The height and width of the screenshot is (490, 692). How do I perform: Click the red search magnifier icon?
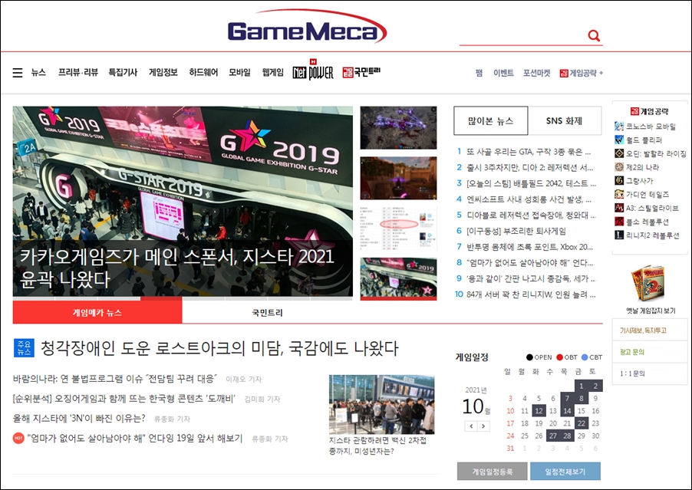point(594,36)
